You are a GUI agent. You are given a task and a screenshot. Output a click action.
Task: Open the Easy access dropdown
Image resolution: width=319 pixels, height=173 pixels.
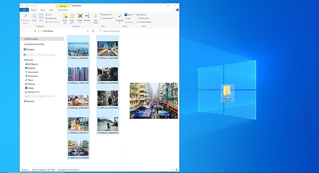click(x=107, y=18)
